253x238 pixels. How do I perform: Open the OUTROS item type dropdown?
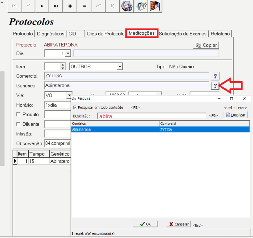pos(120,67)
